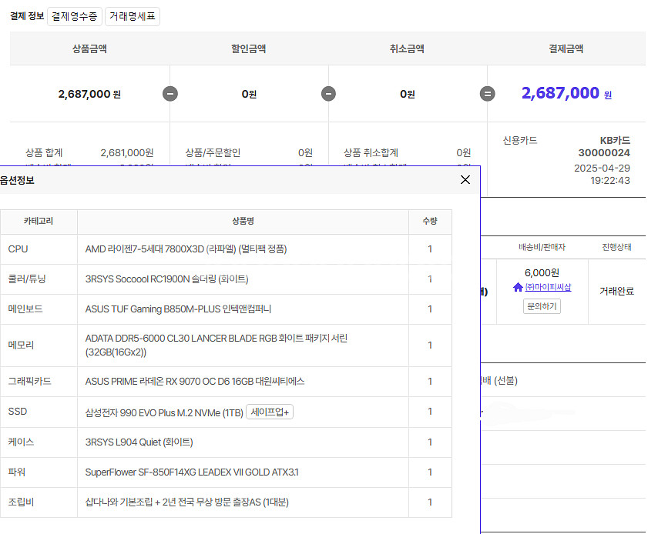658x534 pixels.
Task: Click the home icon beside ㈜마이피씨샵
Action: coord(518,287)
